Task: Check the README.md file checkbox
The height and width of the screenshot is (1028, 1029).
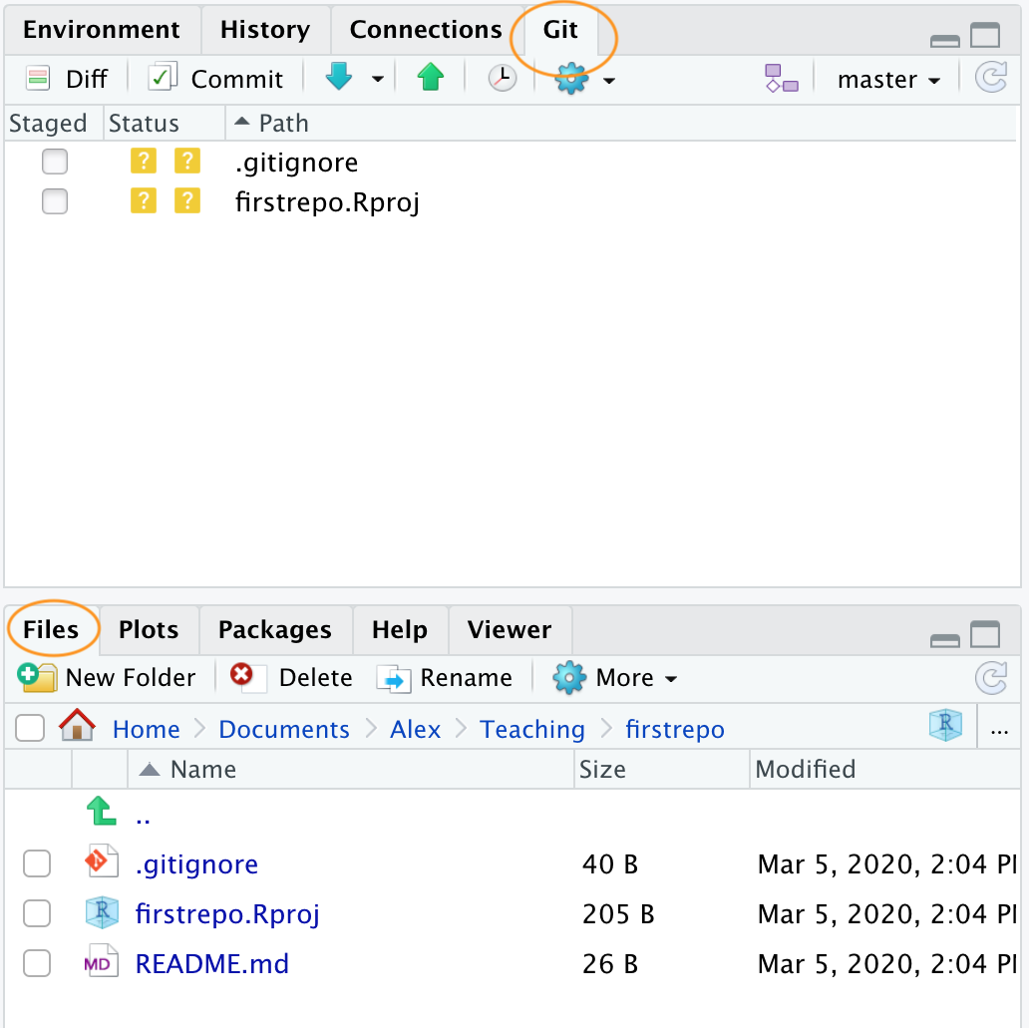Action: [x=37, y=963]
